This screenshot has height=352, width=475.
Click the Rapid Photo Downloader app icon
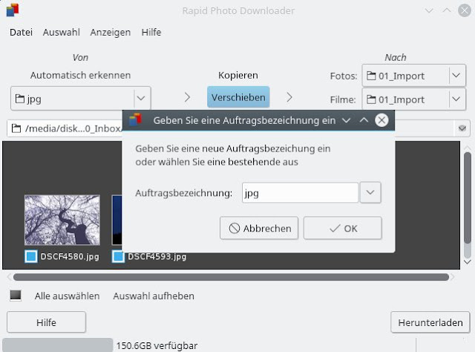click(13, 10)
